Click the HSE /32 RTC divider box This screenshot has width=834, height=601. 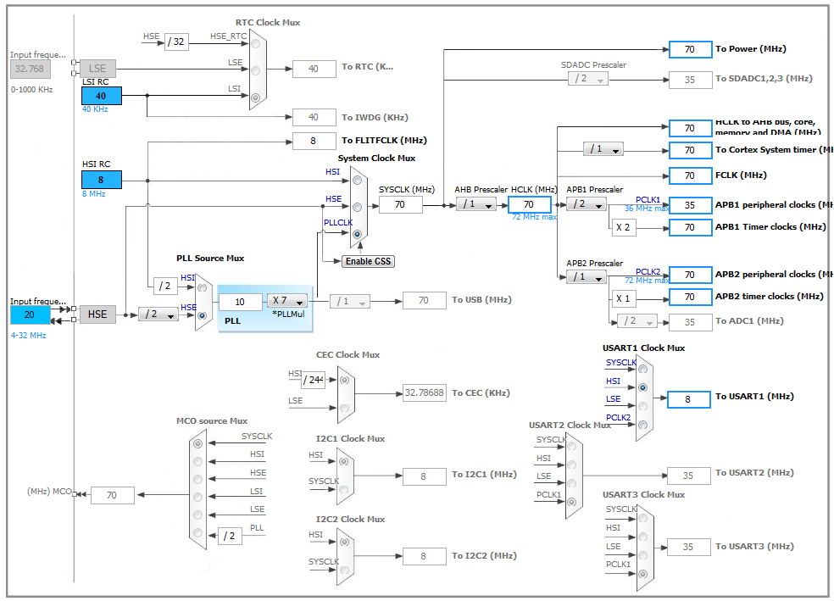pos(176,42)
